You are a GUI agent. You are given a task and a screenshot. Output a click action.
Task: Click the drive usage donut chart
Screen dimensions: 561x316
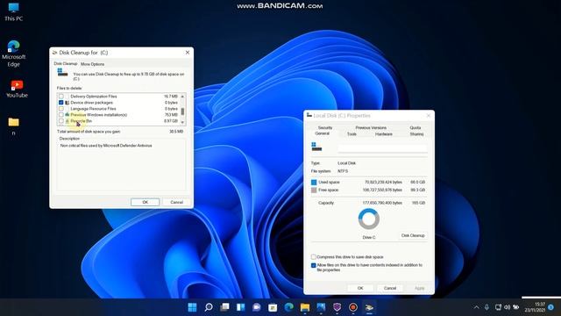click(369, 219)
